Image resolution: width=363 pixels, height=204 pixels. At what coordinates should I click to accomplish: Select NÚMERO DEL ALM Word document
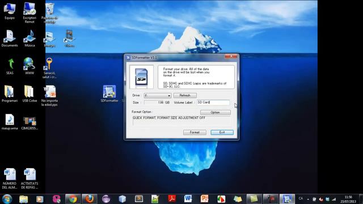tap(10, 178)
